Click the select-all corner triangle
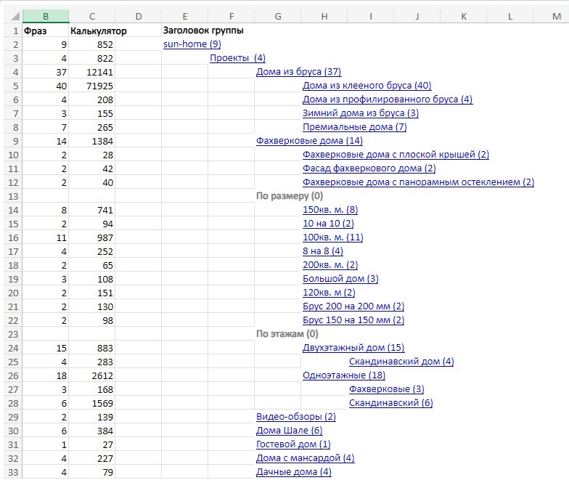569x480 pixels. (x=15, y=16)
